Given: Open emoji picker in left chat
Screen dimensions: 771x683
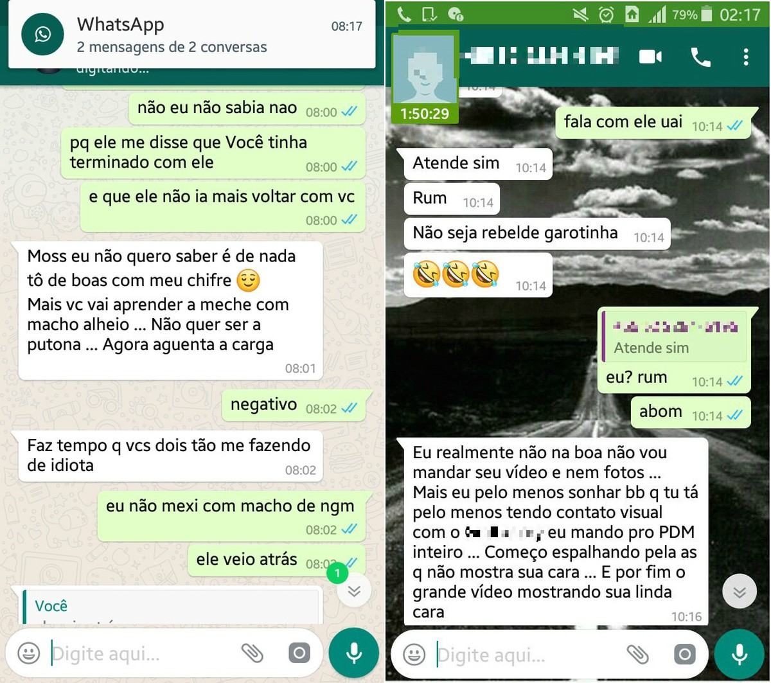Looking at the screenshot, I should pos(28,654).
